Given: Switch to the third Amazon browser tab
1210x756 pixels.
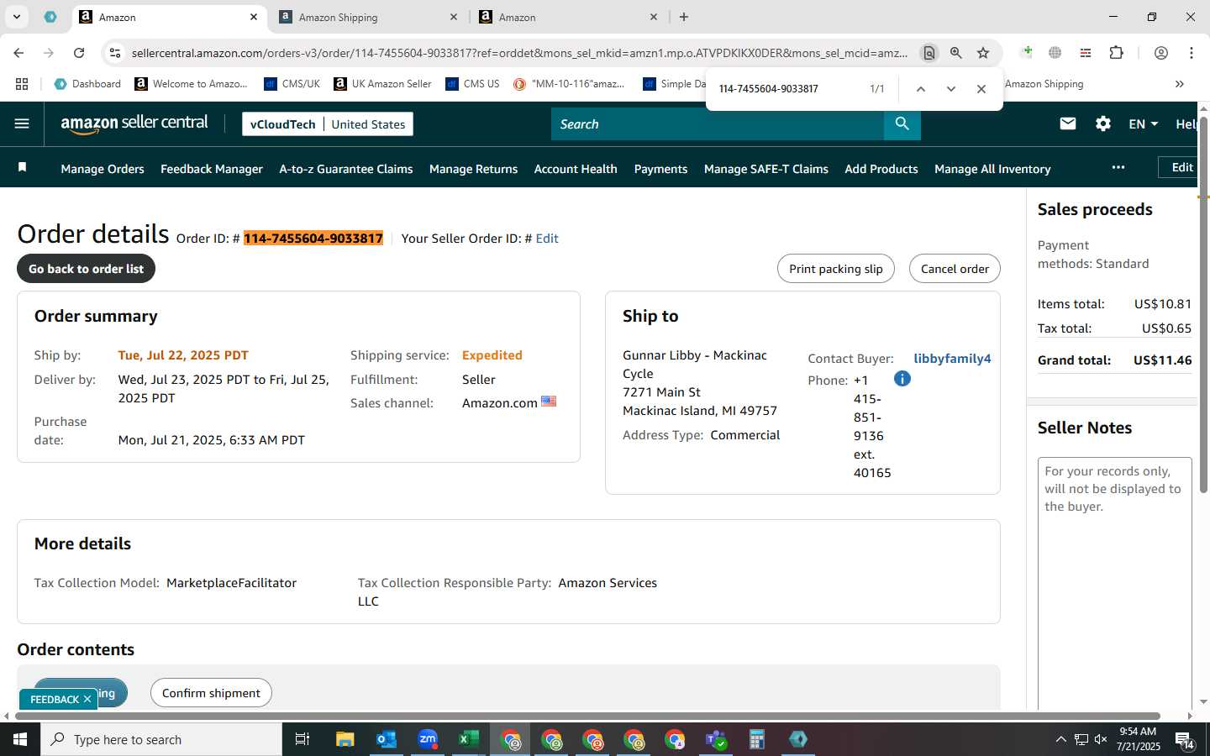Looking at the screenshot, I should click(568, 17).
